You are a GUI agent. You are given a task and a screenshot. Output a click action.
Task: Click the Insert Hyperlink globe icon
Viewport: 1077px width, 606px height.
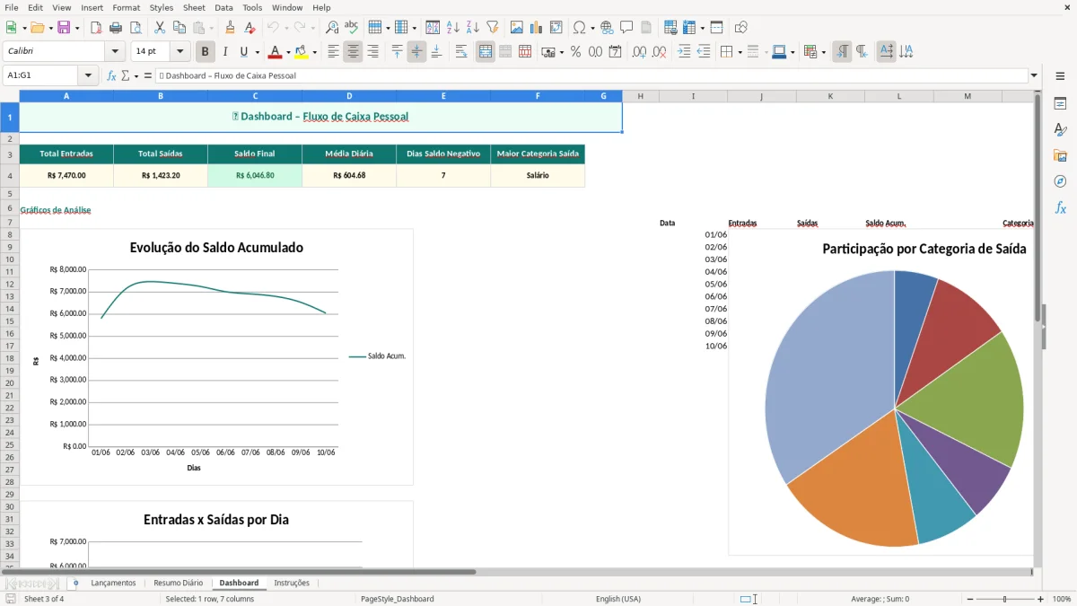point(607,28)
